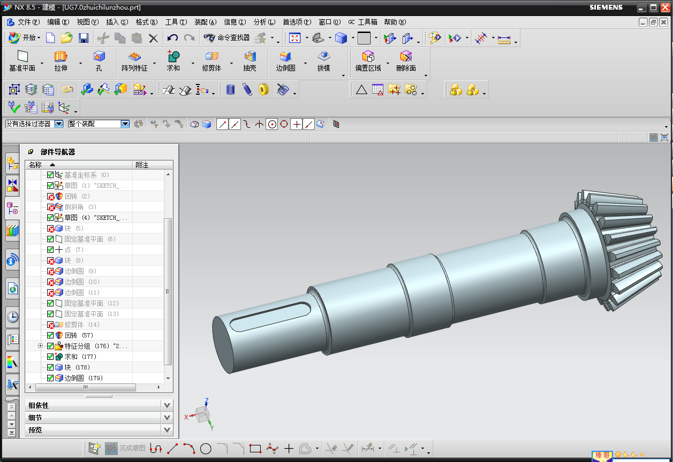
Task: Click the 名称 column header in navigator
Action: [35, 165]
